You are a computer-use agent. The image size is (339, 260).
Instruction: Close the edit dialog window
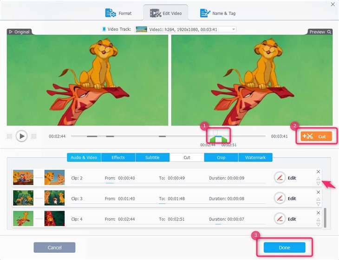tap(333, 4)
